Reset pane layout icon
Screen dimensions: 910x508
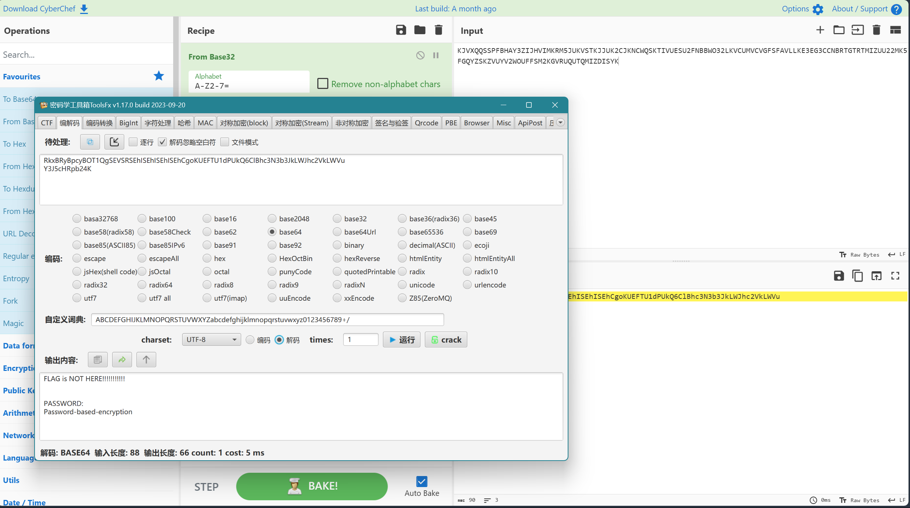click(x=895, y=30)
